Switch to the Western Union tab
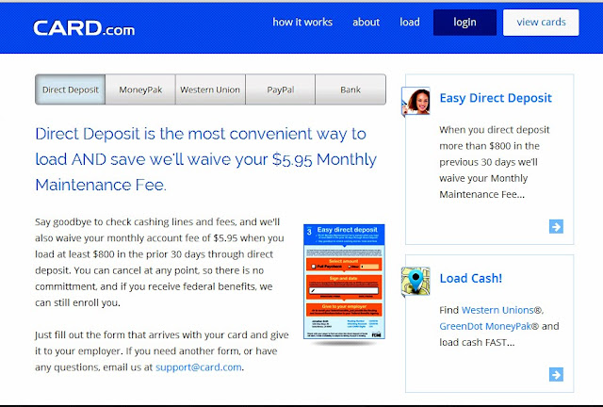The image size is (603, 407). (x=210, y=90)
